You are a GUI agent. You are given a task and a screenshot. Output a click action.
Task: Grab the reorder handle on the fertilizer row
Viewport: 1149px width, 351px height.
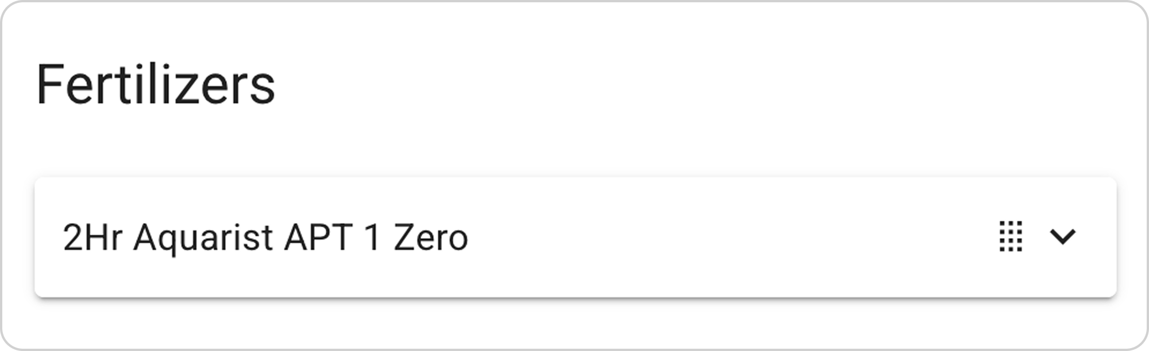1011,236
